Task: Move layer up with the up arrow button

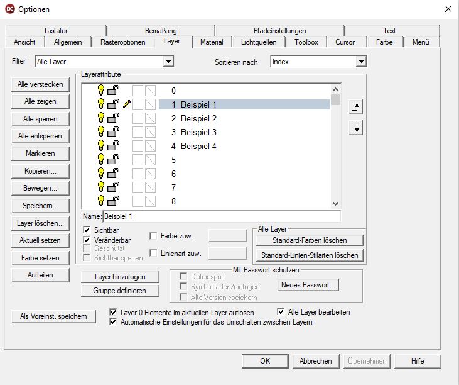Action: click(x=356, y=107)
